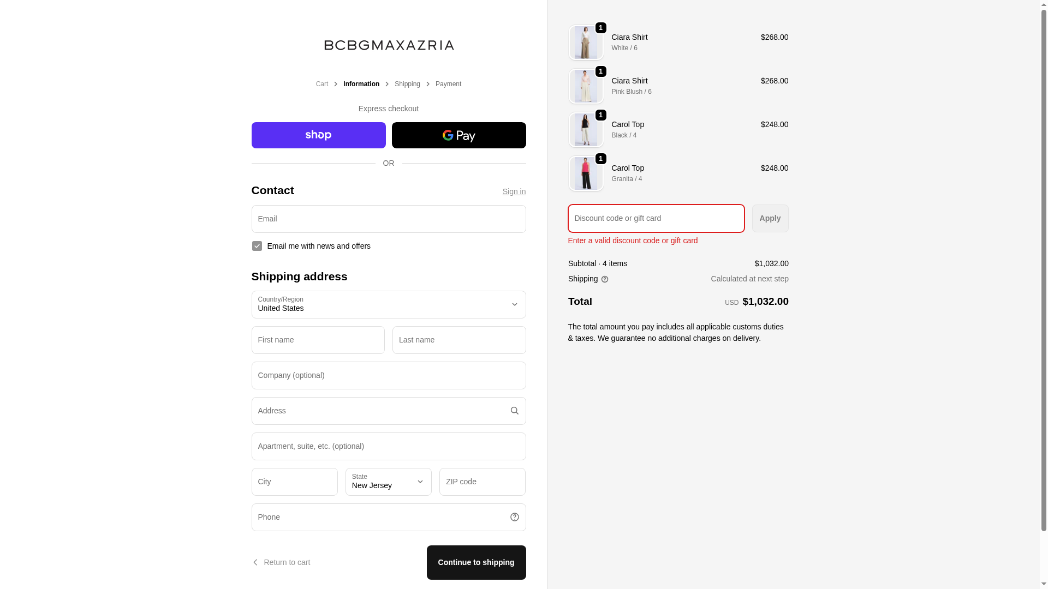
Task: Select the Shipping breadcrumb step
Action: [407, 84]
